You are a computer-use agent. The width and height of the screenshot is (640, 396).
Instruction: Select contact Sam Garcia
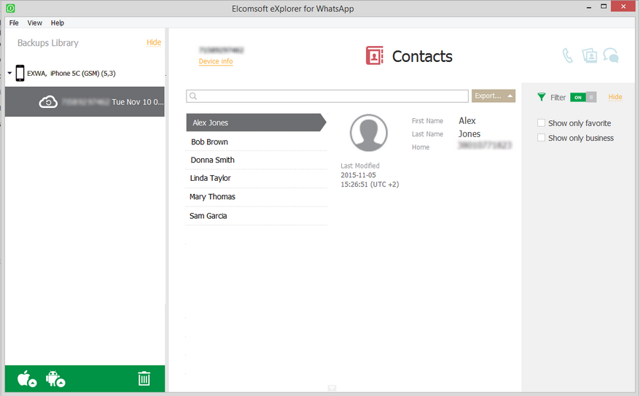(x=256, y=216)
